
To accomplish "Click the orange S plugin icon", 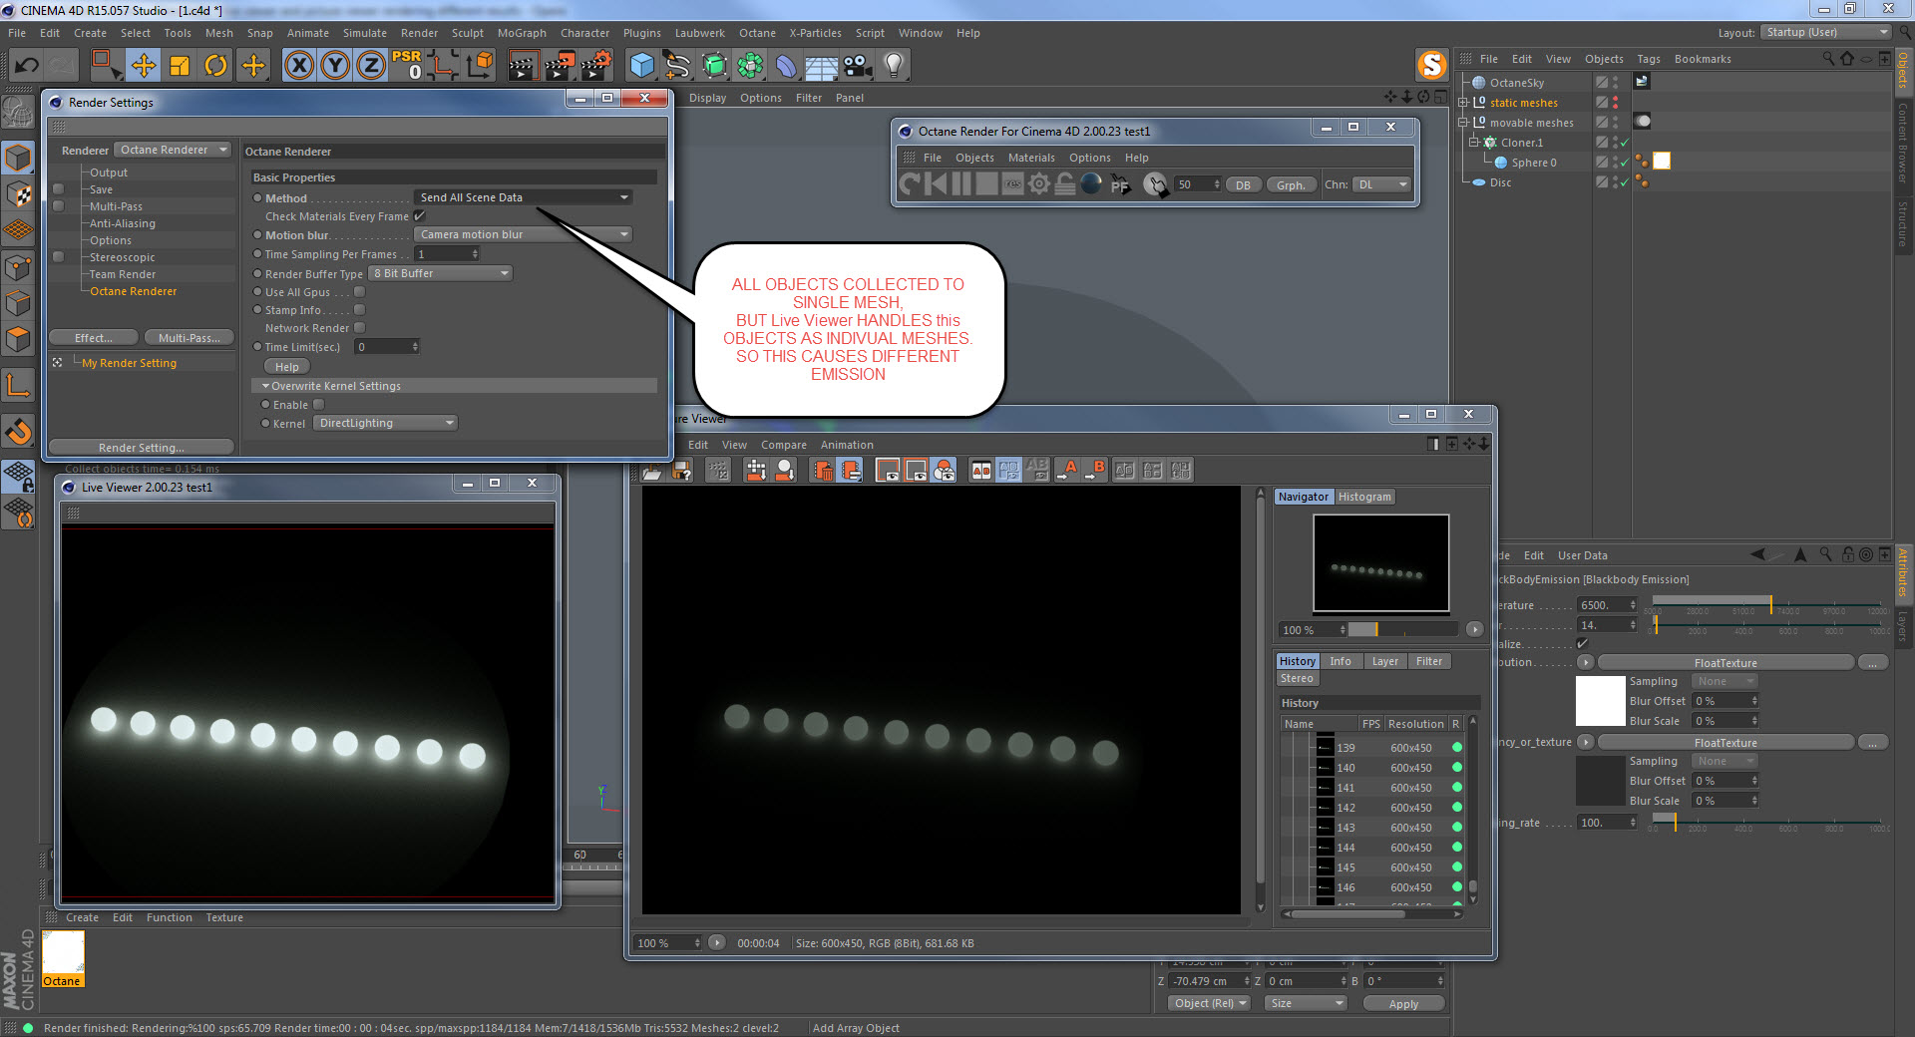I will 1432,65.
